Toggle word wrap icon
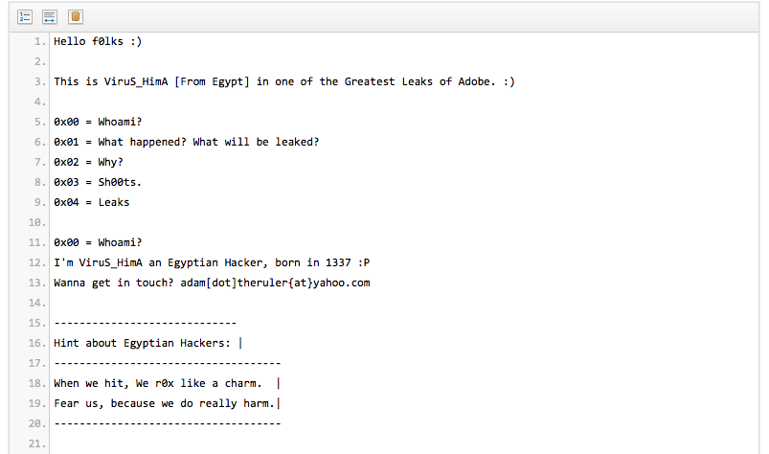Viewport: 769px width, 454px height. coord(50,17)
